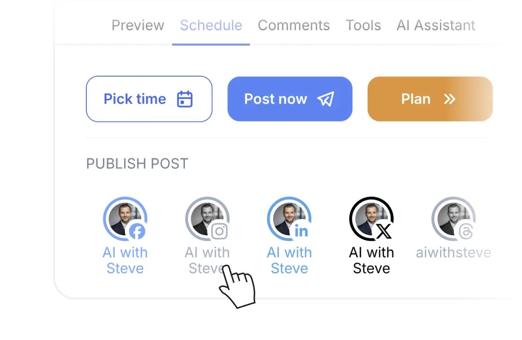Switch to the Preview tab
The width and height of the screenshot is (522, 340).
pyautogui.click(x=137, y=25)
